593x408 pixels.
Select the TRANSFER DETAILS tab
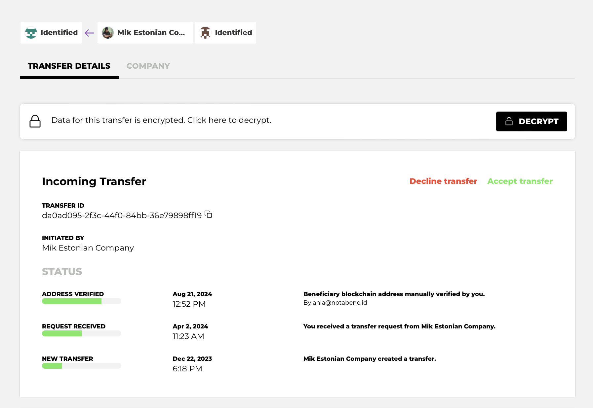pos(69,66)
